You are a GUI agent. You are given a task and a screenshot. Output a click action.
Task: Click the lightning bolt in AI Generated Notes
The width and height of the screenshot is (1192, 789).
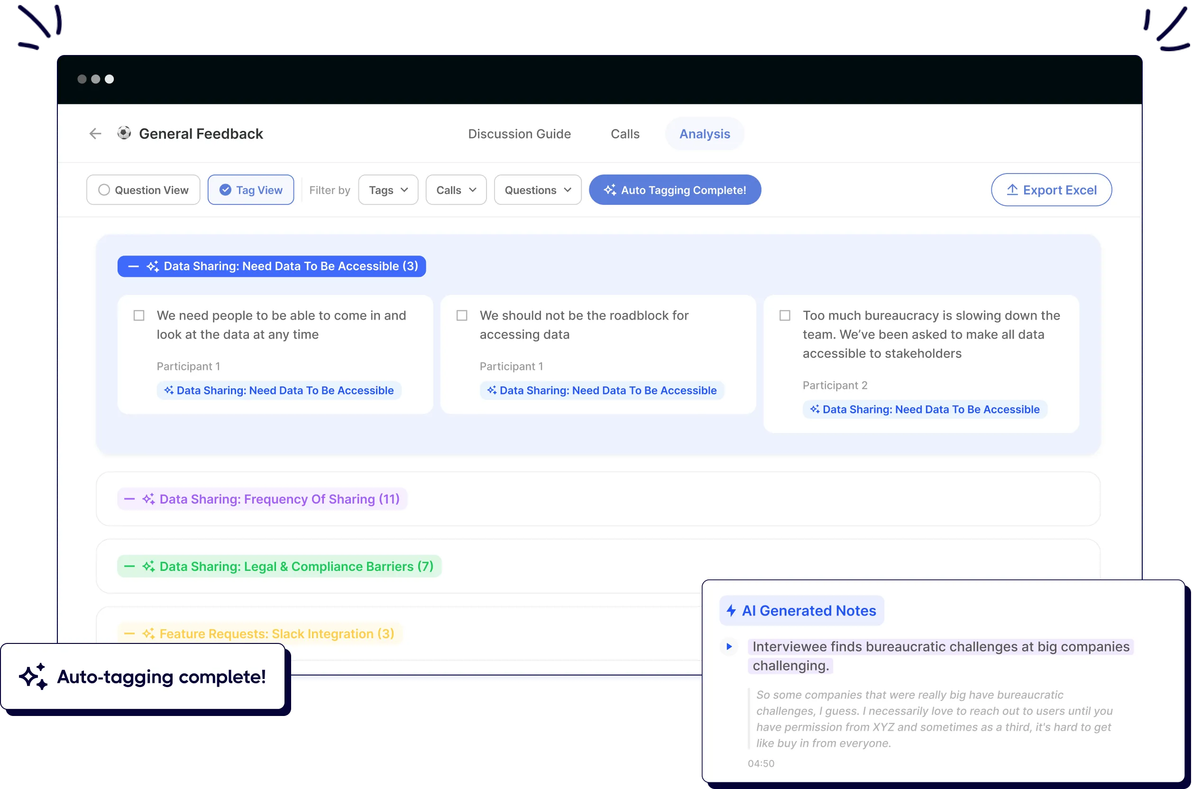pyautogui.click(x=731, y=610)
